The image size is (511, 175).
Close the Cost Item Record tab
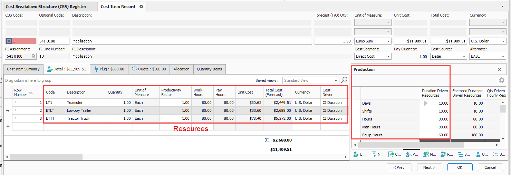pyautogui.click(x=141, y=7)
